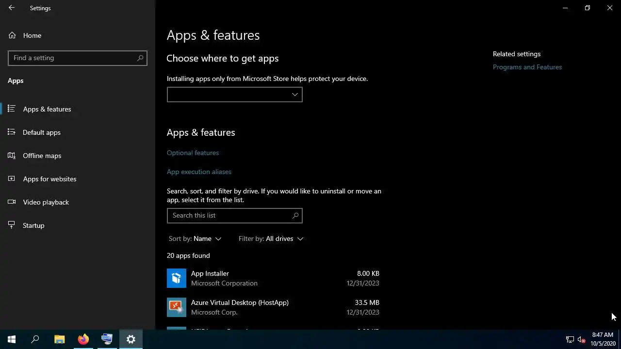Click the network tray icon

point(570,340)
